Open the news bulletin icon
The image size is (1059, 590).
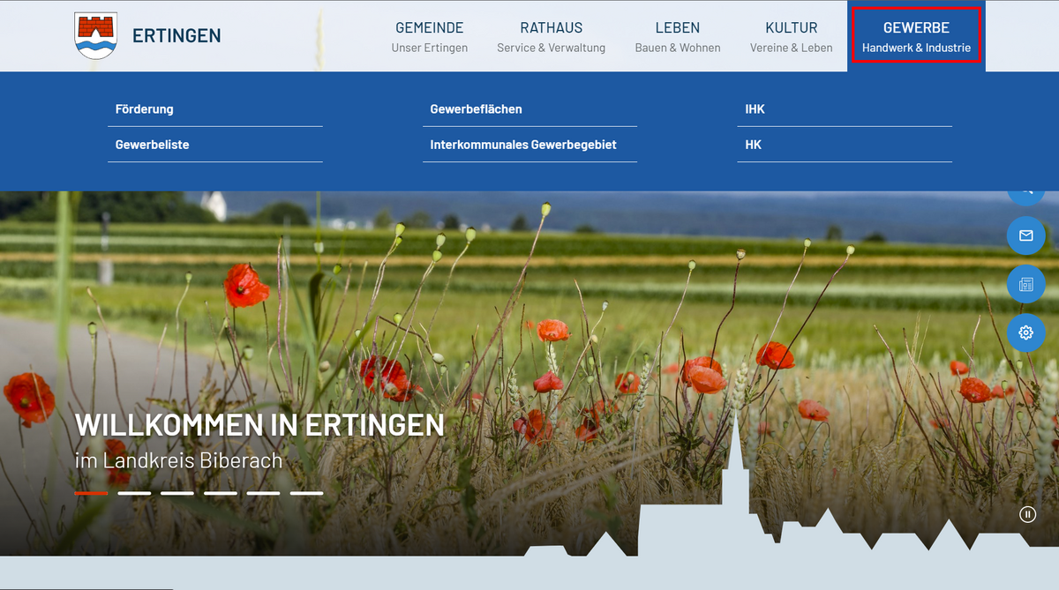[x=1025, y=284]
